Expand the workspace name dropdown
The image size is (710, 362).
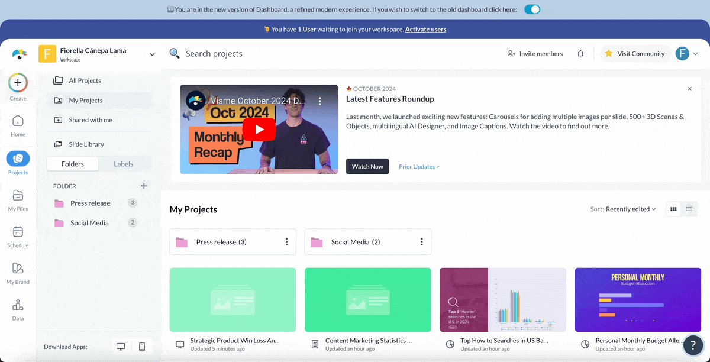point(152,54)
